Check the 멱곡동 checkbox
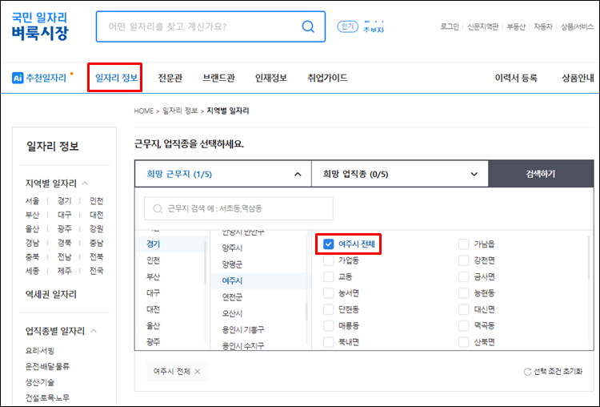Screen dimensions: 600x407 tap(463, 326)
